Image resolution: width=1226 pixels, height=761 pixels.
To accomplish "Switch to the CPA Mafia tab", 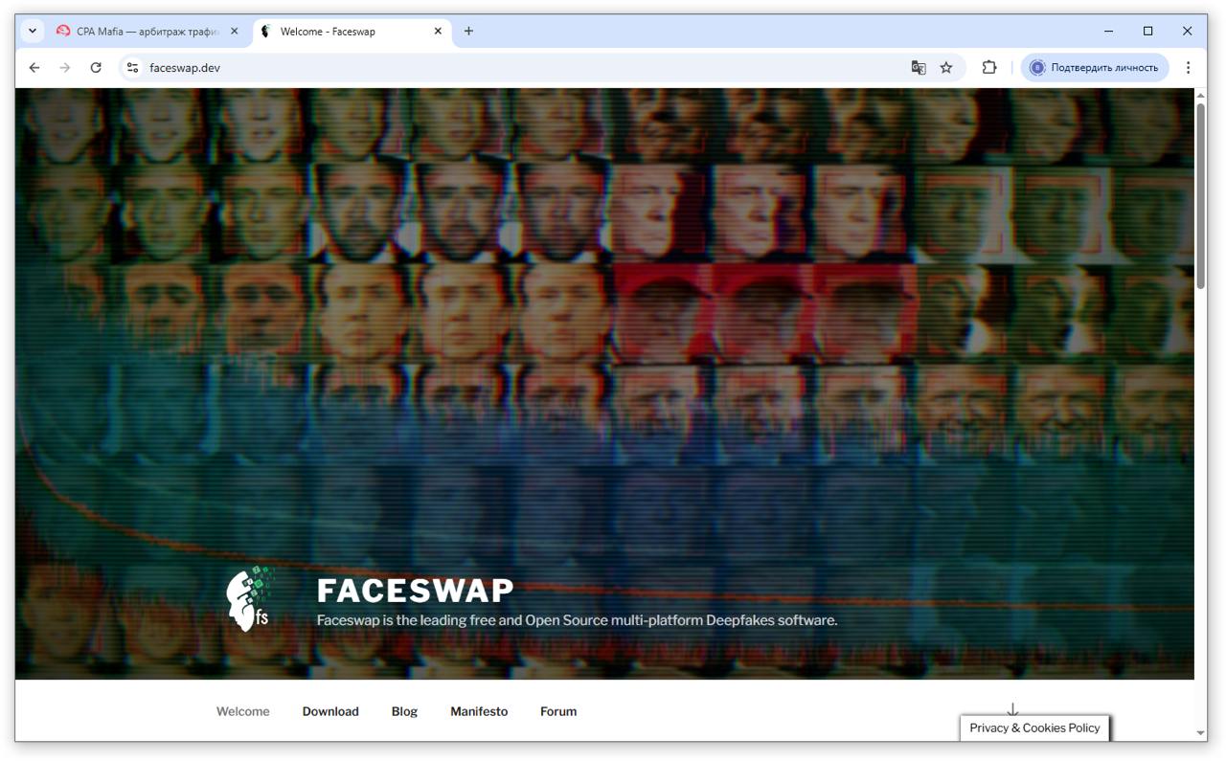I will (144, 32).
